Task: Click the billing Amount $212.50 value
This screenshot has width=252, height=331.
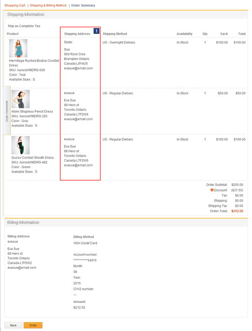Action: pos(79,308)
